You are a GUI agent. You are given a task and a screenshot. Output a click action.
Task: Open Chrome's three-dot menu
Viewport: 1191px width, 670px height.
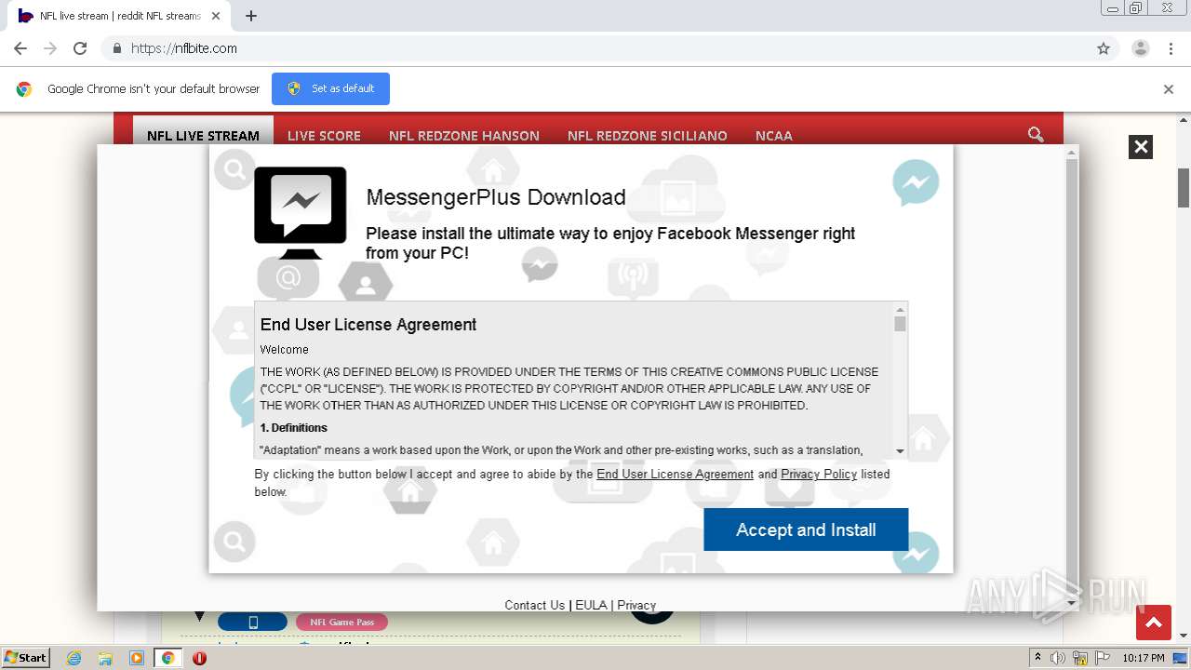[x=1171, y=48]
